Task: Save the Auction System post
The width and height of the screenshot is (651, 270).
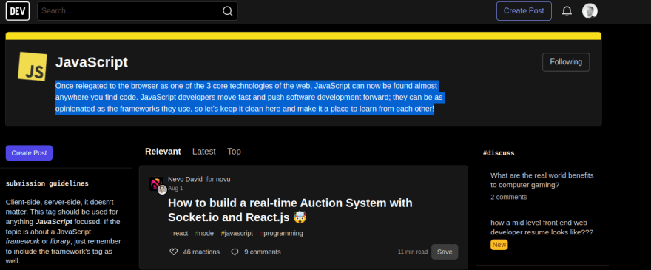Action: tap(445, 252)
